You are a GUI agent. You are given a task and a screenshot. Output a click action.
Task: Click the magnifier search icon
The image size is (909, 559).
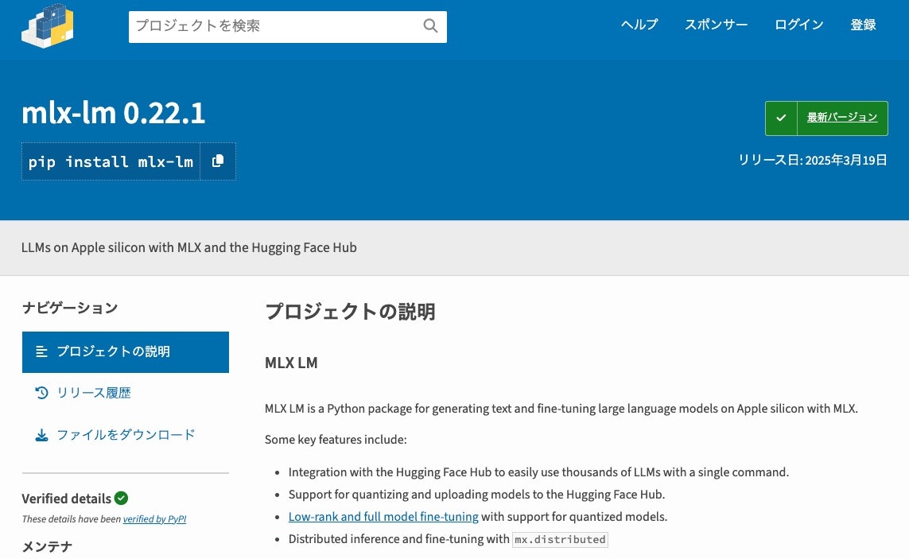pos(430,26)
